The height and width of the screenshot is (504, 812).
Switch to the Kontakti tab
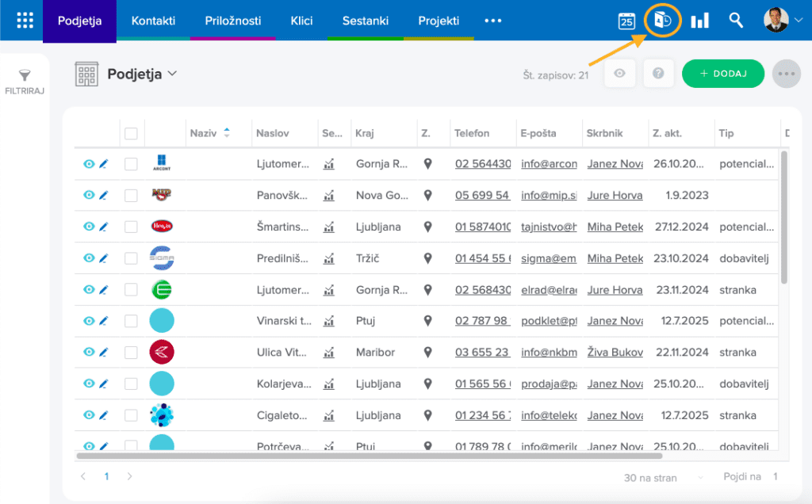(153, 21)
